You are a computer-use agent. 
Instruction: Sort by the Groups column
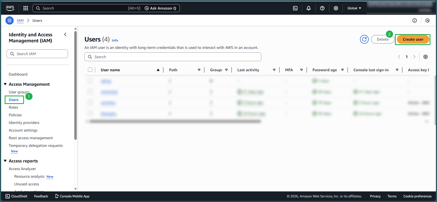(226, 70)
